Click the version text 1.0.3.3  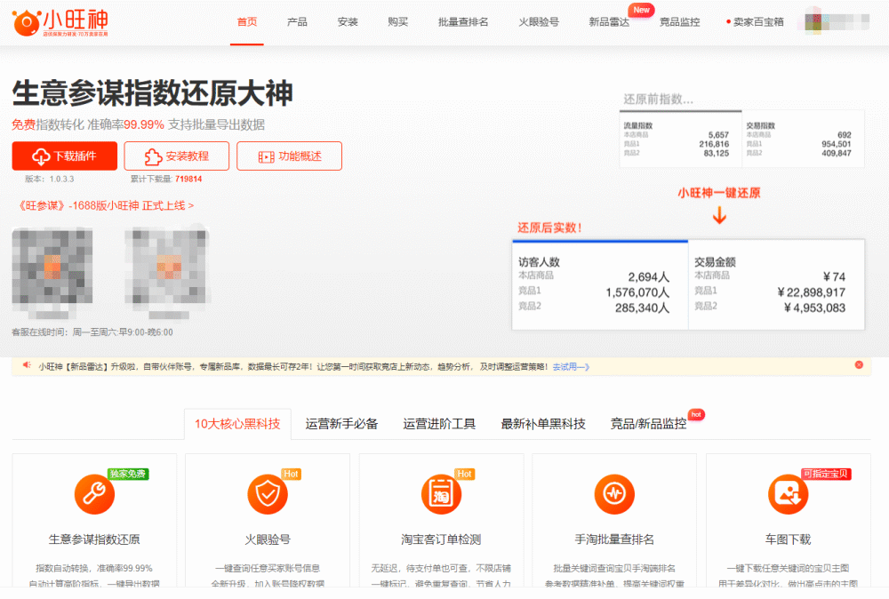click(61, 179)
